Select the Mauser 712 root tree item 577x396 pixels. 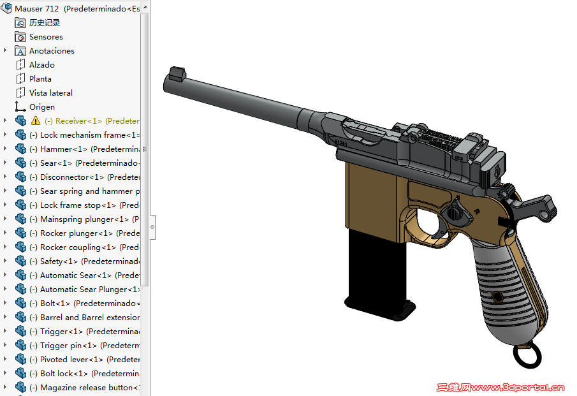click(77, 8)
